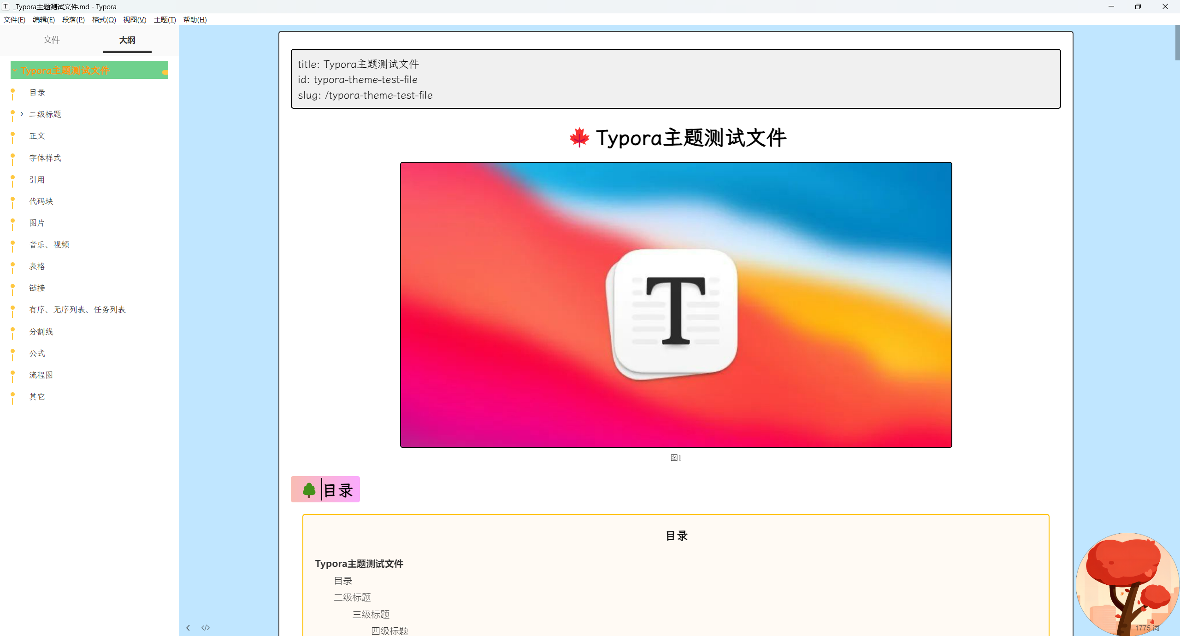Open the 段落(P) menu
Image resolution: width=1180 pixels, height=636 pixels.
click(73, 19)
